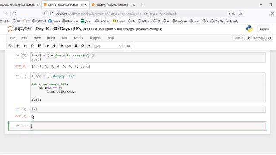Close the Day 14 browser tab

coord(86,5)
